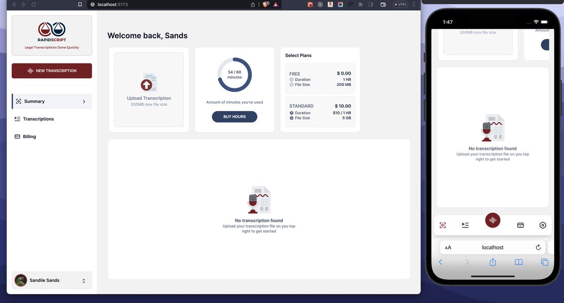
Task: Click the up-down chevron beside Sandile Sands
Action: pyautogui.click(x=84, y=281)
